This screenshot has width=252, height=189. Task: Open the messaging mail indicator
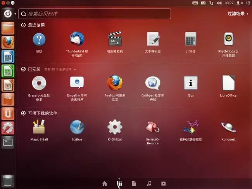pyautogui.click(x=203, y=3)
